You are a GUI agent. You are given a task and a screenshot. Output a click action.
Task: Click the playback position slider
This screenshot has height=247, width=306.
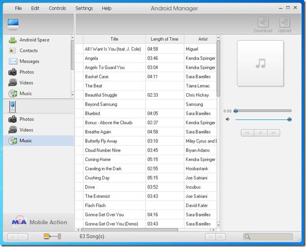pyautogui.click(x=262, y=111)
